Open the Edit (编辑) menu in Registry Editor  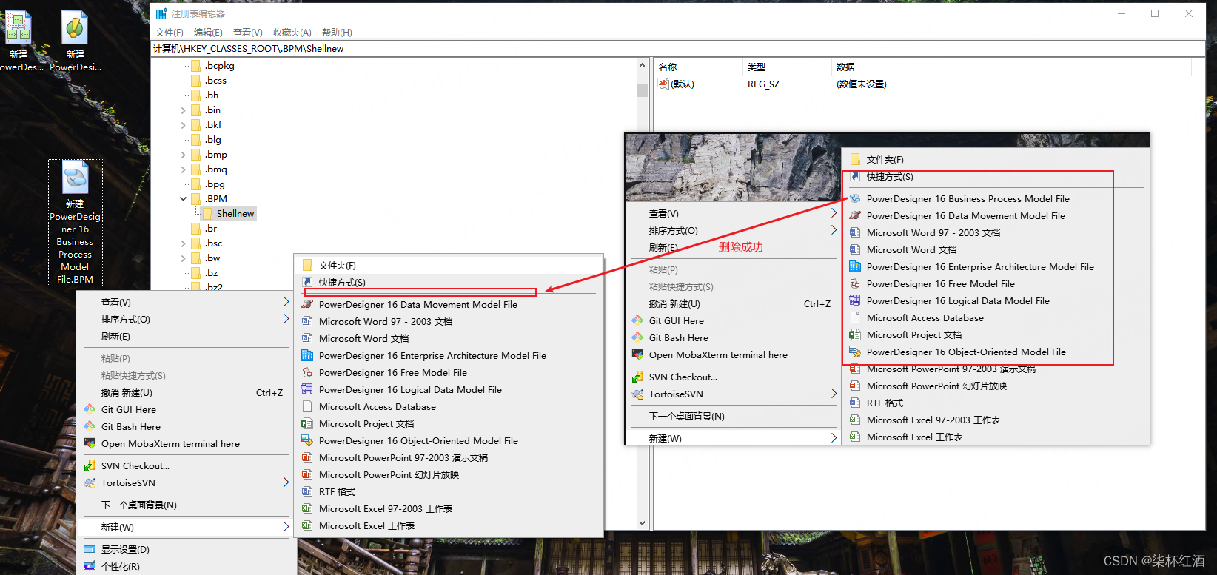pyautogui.click(x=208, y=33)
